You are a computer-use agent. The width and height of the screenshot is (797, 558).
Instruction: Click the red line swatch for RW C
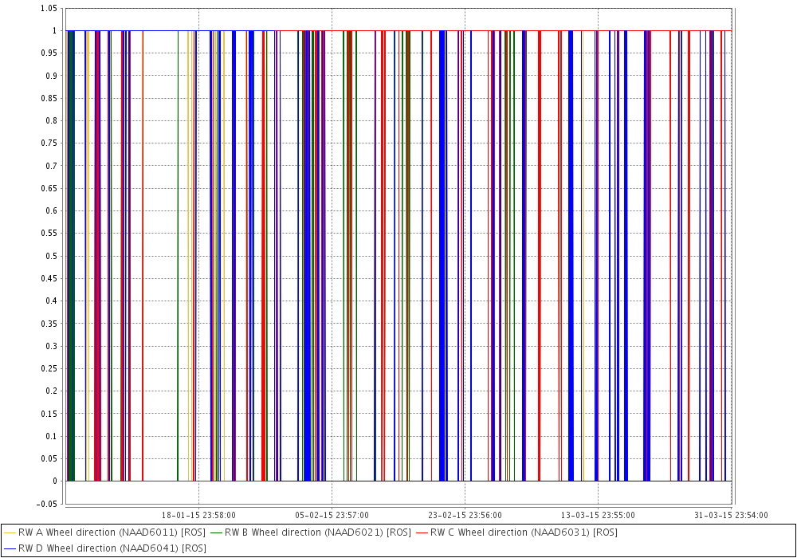422,532
